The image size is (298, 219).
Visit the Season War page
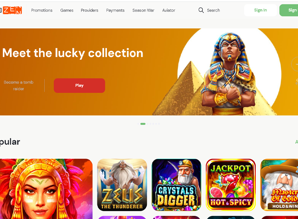[144, 10]
